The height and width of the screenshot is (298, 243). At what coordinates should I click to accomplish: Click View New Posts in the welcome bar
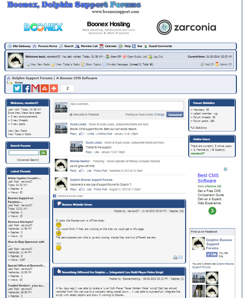pos(40,64)
